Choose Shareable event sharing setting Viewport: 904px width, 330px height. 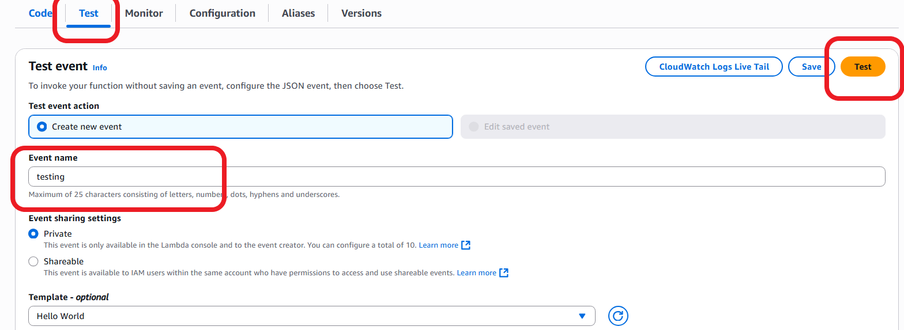34,261
